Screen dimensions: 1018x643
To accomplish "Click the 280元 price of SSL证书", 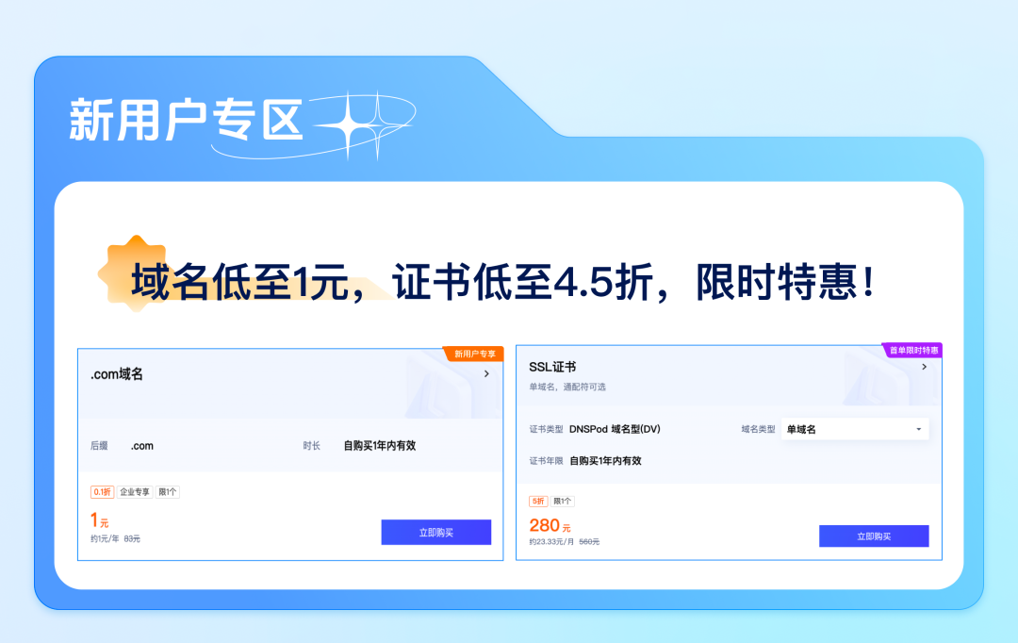I will [x=550, y=525].
